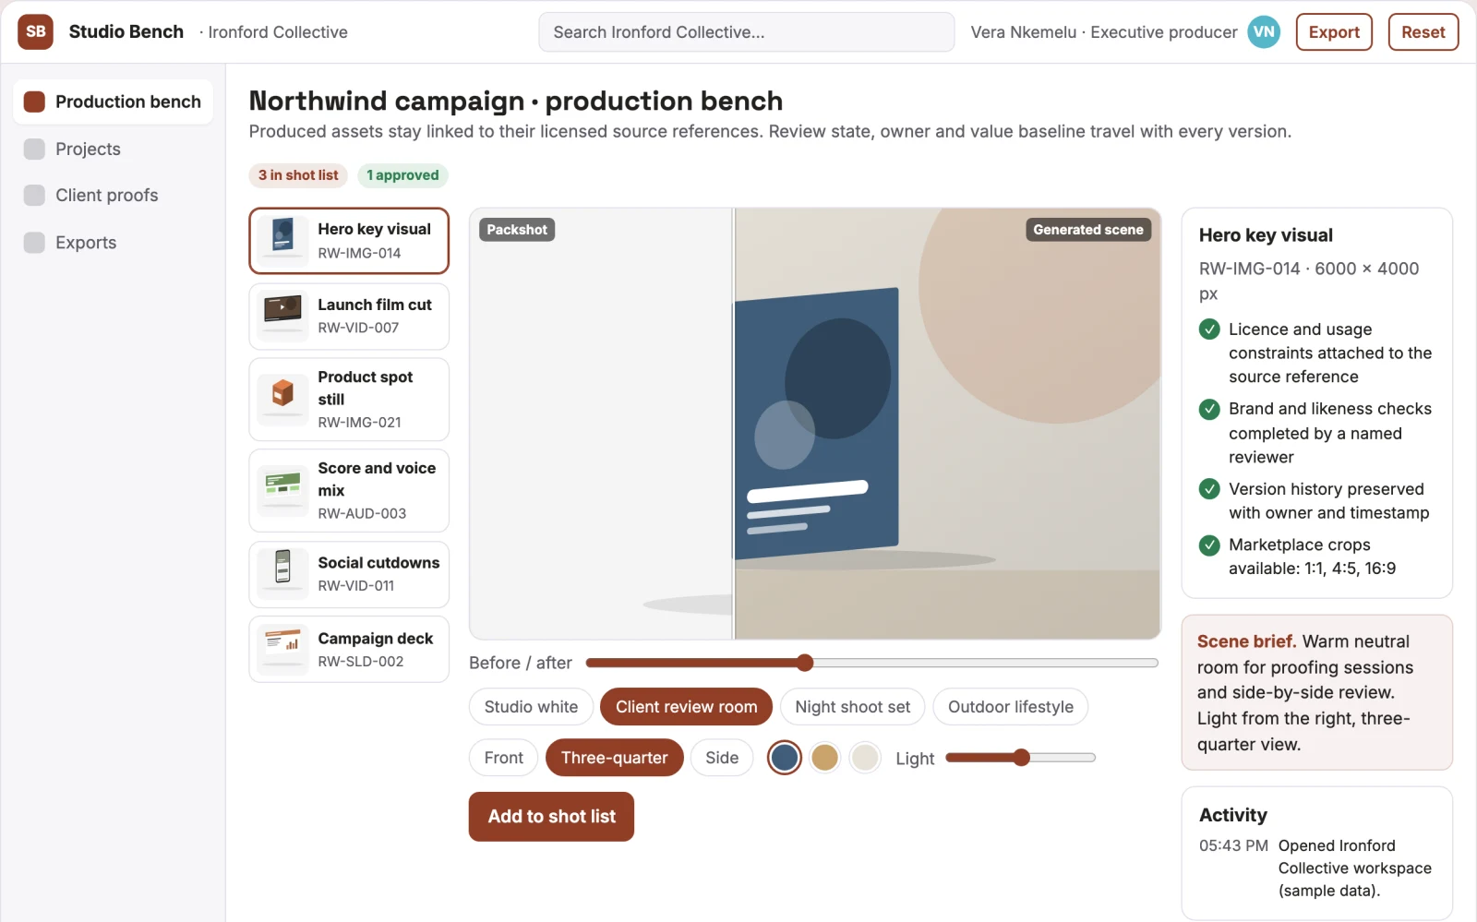Click the 3 in shot list badge
Screen dimensions: 1477x922
(298, 175)
